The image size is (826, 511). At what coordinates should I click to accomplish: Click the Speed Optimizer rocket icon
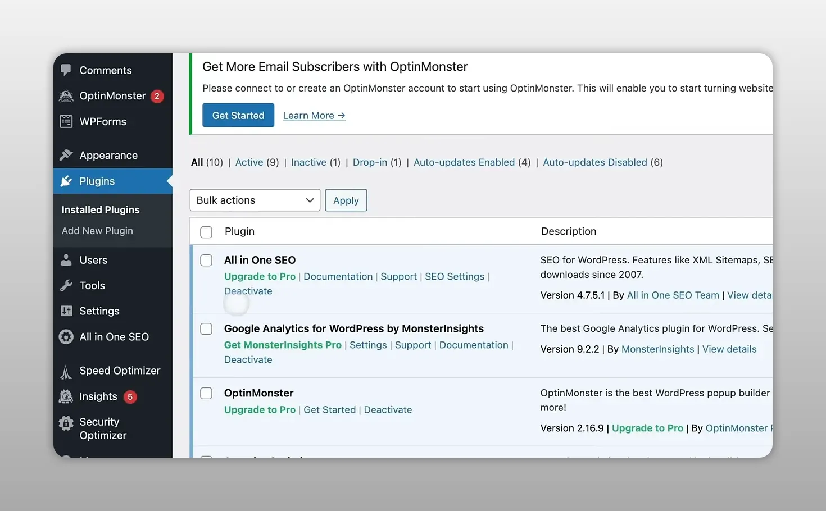coord(66,371)
